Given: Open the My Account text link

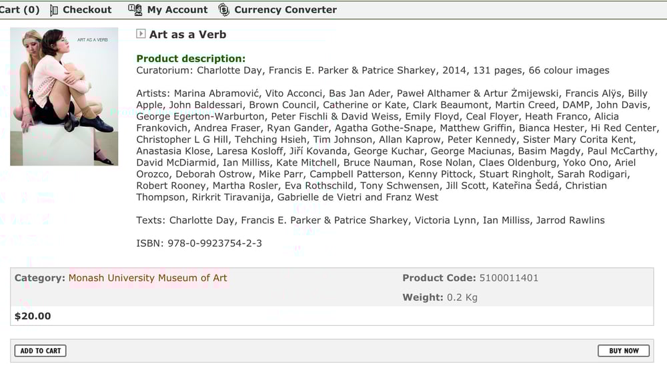Looking at the screenshot, I should coord(177,10).
